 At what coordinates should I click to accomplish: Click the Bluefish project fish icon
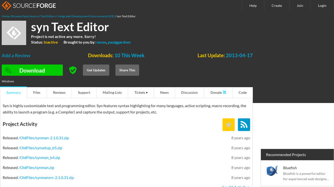coord(272,170)
